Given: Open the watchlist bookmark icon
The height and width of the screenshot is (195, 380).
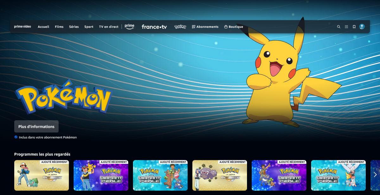Looking at the screenshot, I should pos(354,27).
